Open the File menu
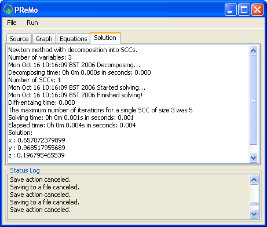The image size is (267, 227). (x=12, y=23)
